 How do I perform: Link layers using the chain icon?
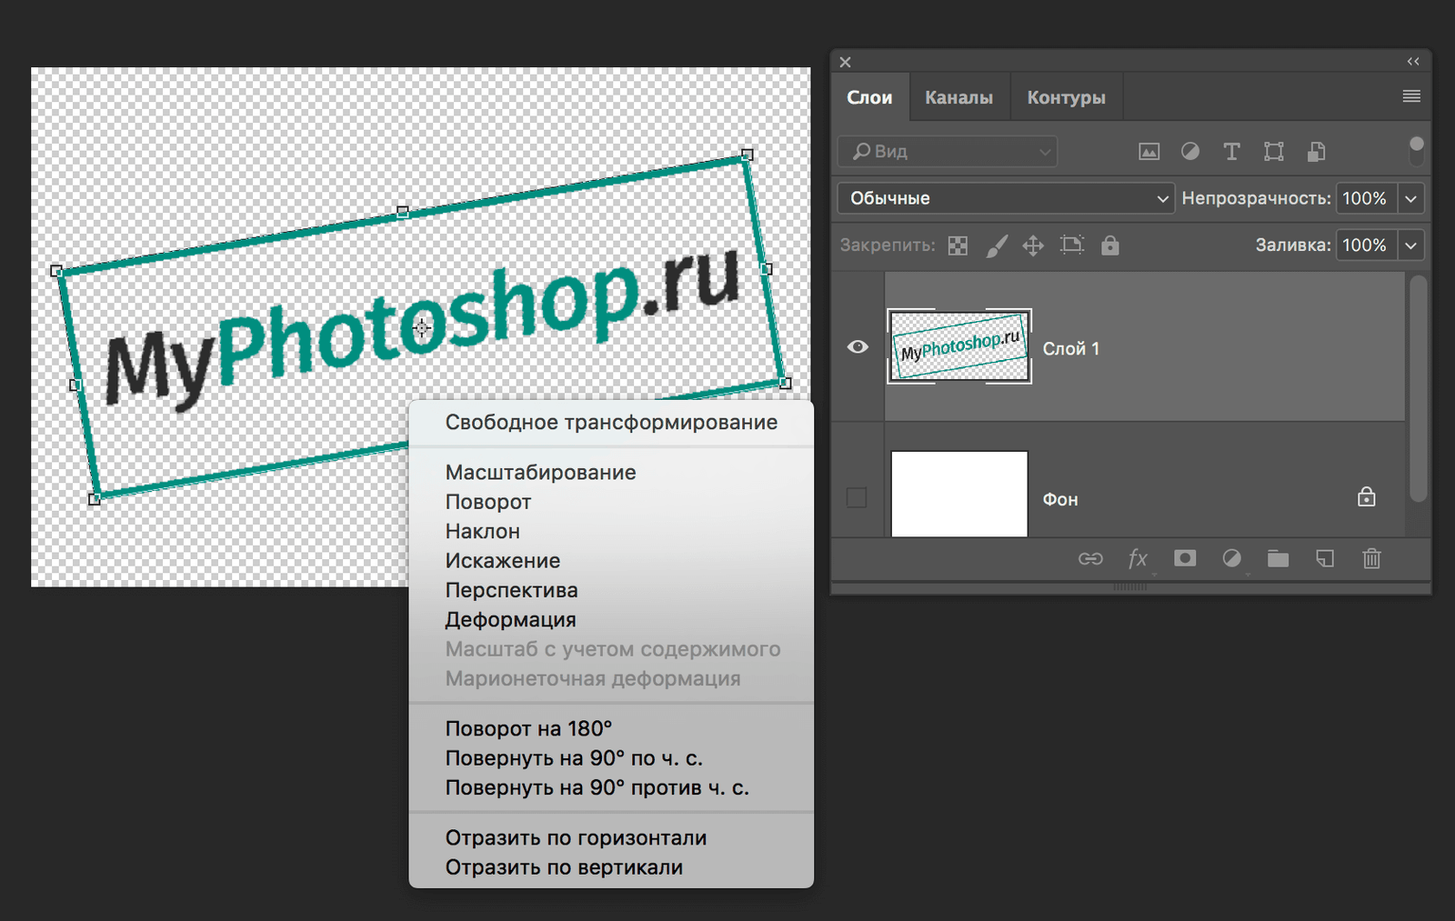1090,559
